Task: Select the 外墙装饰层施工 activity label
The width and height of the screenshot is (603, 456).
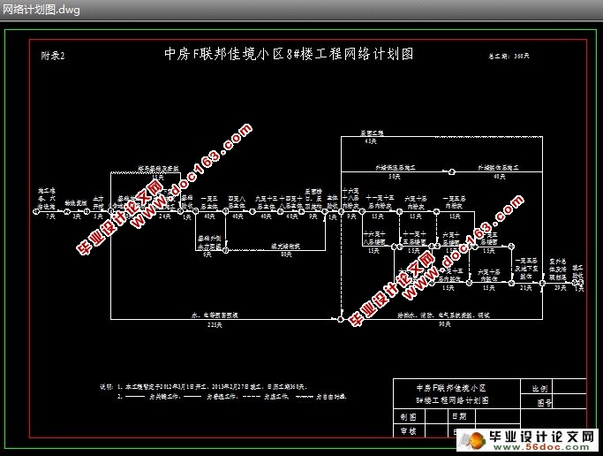Action: point(498,168)
